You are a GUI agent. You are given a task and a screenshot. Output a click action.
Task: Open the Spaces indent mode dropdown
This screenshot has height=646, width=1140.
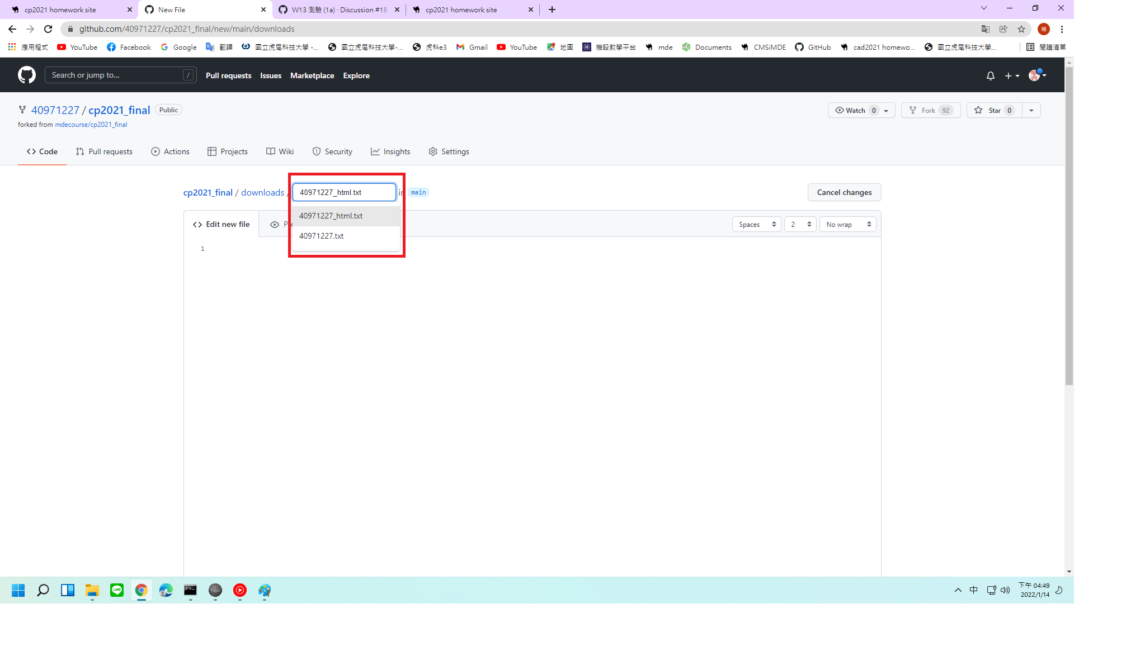[x=756, y=224]
